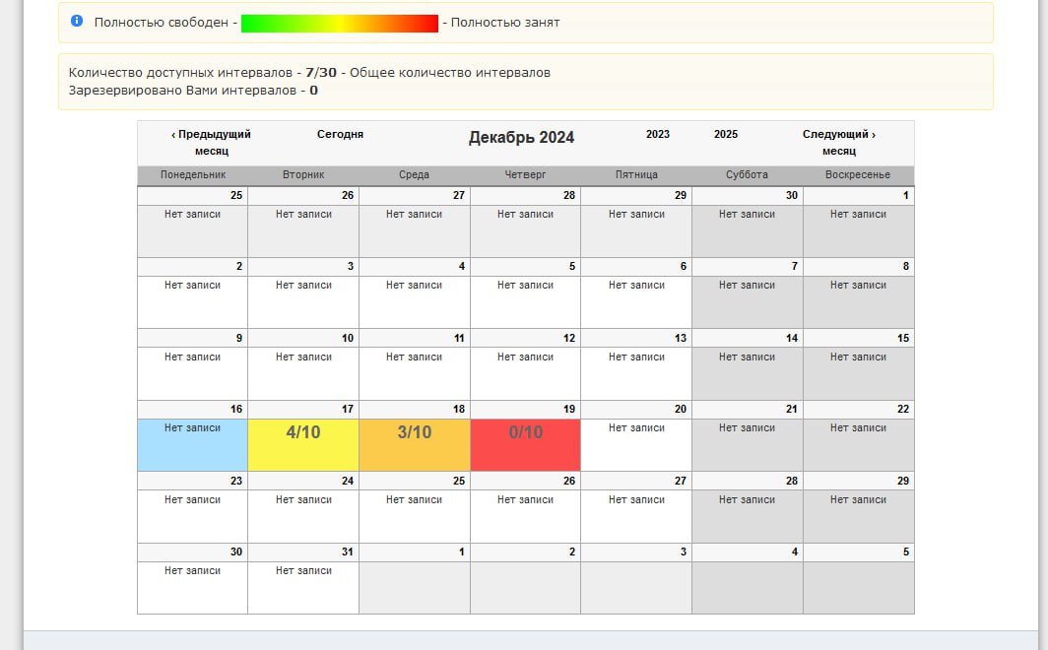The height and width of the screenshot is (650, 1048).
Task: Select Saturday December 14 cell
Action: pos(747,372)
